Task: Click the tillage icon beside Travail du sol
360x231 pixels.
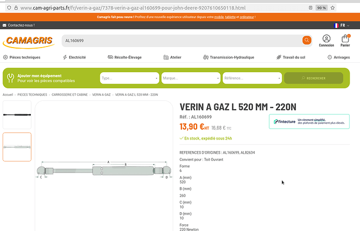Action: click(x=279, y=57)
